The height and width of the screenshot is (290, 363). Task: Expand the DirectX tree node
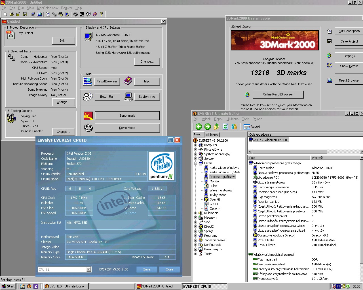point(195,227)
